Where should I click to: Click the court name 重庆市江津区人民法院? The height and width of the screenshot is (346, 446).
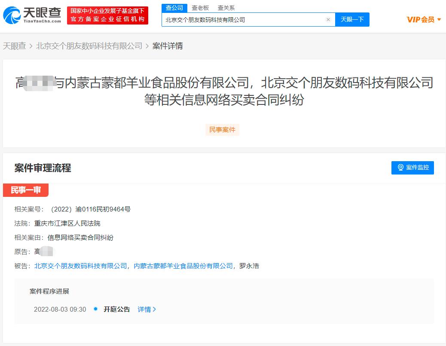tap(67, 224)
